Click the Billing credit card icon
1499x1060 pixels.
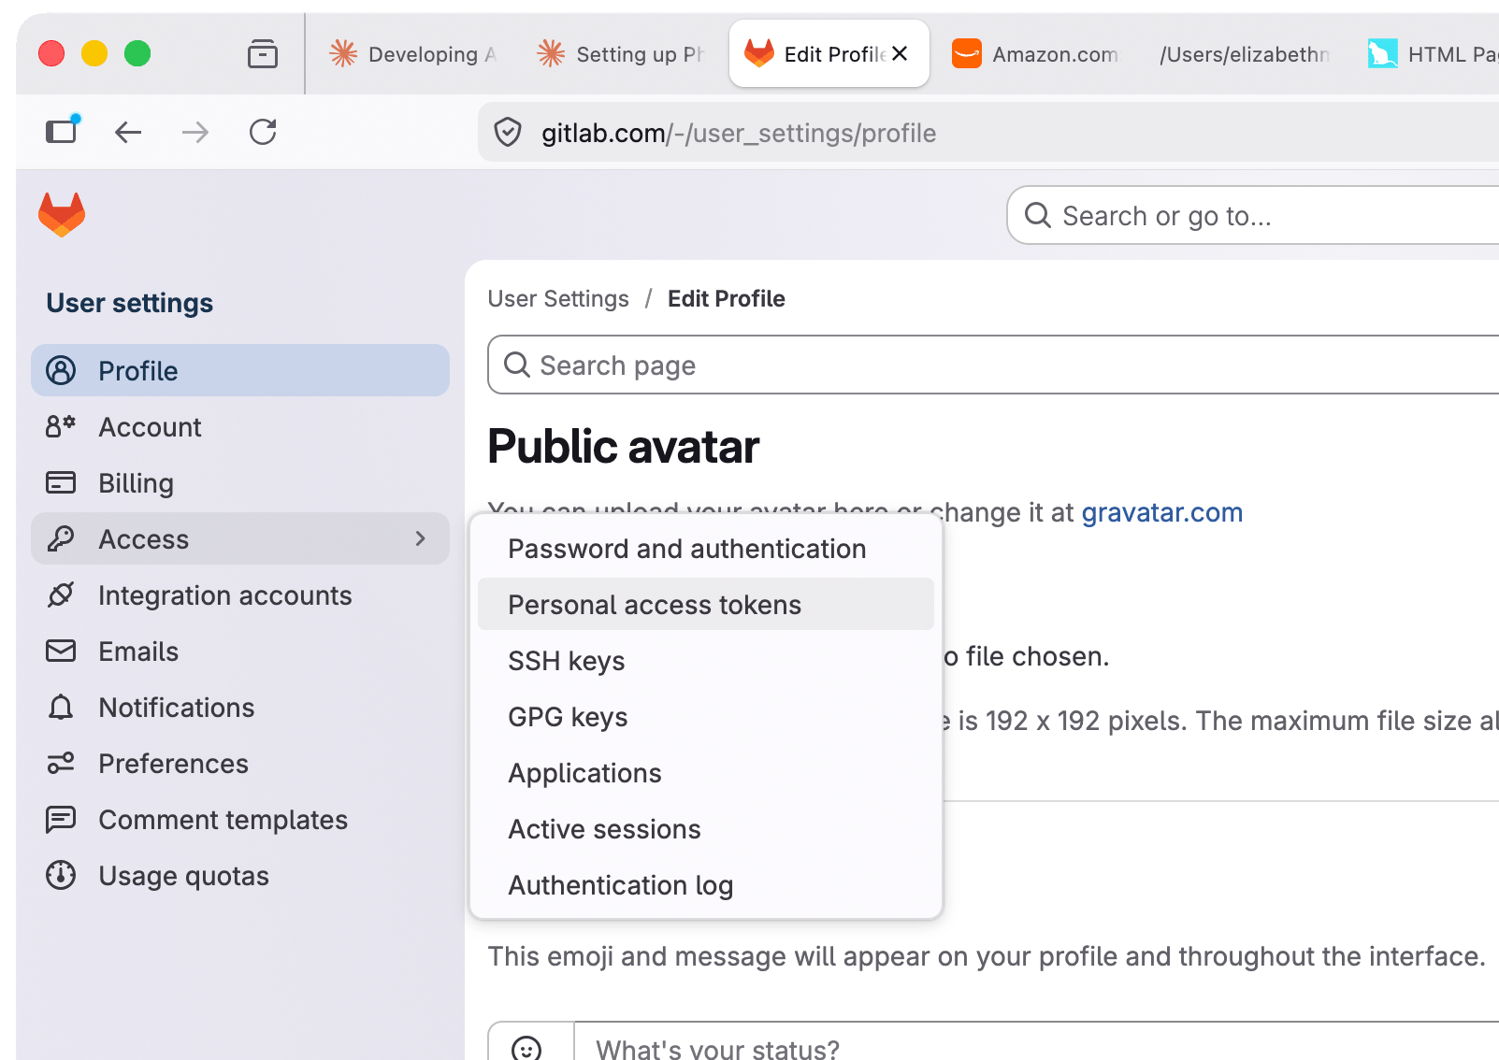61,482
